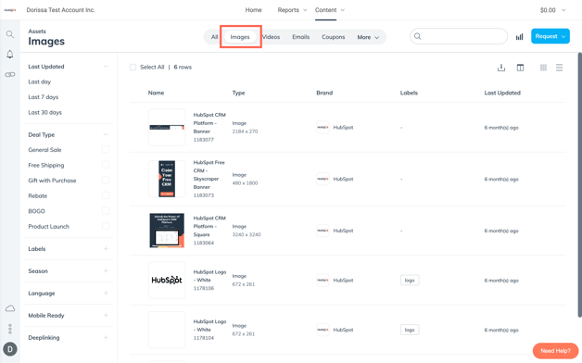The height and width of the screenshot is (363, 582).
Task: Check the General Sale filter
Action: 106,149
